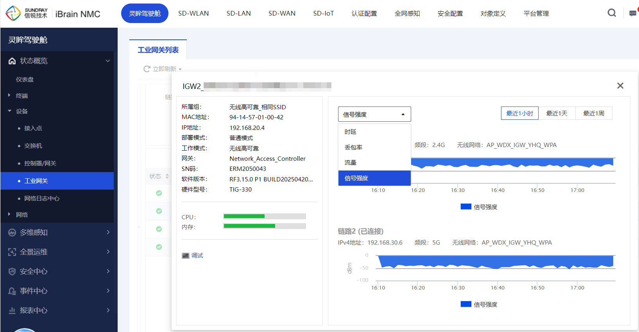Select 最近1小时 time range
Viewport: 639px width, 332px height.
pos(520,113)
